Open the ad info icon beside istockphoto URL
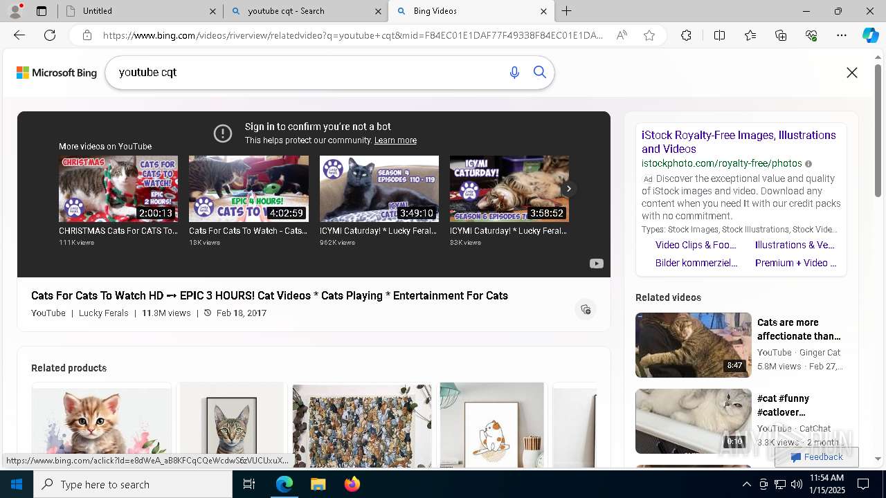 pyautogui.click(x=808, y=164)
